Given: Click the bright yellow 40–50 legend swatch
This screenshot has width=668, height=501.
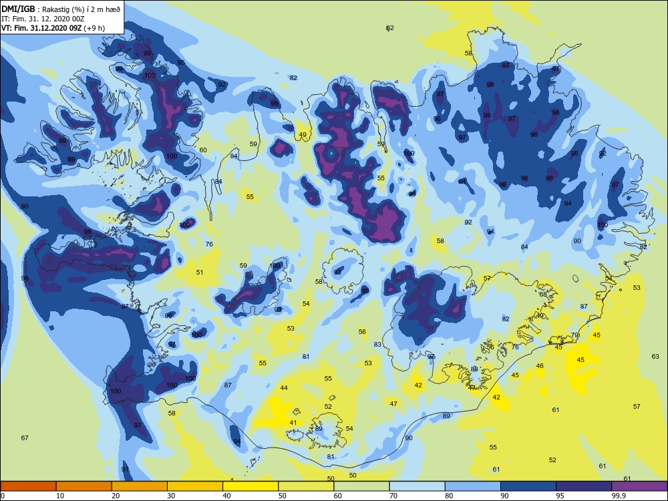Looking at the screenshot, I should 251,486.
